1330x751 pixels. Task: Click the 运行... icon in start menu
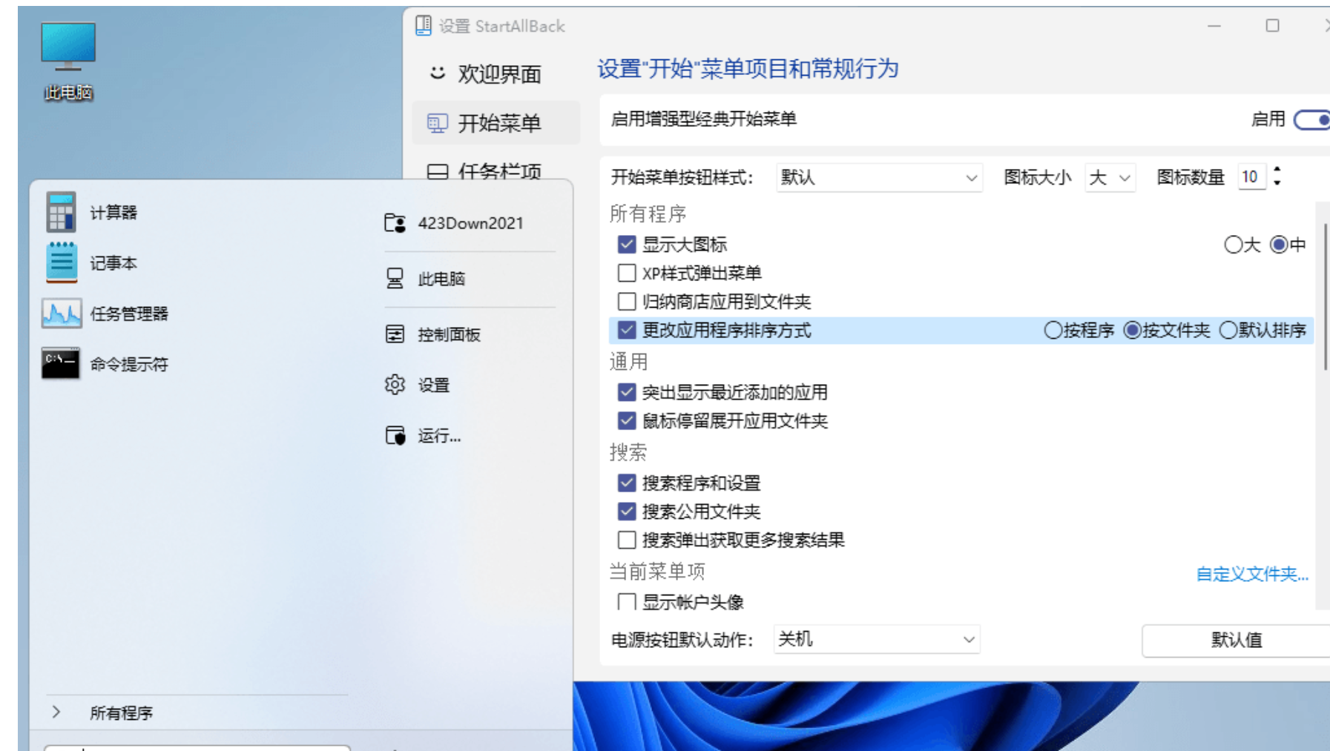(395, 435)
